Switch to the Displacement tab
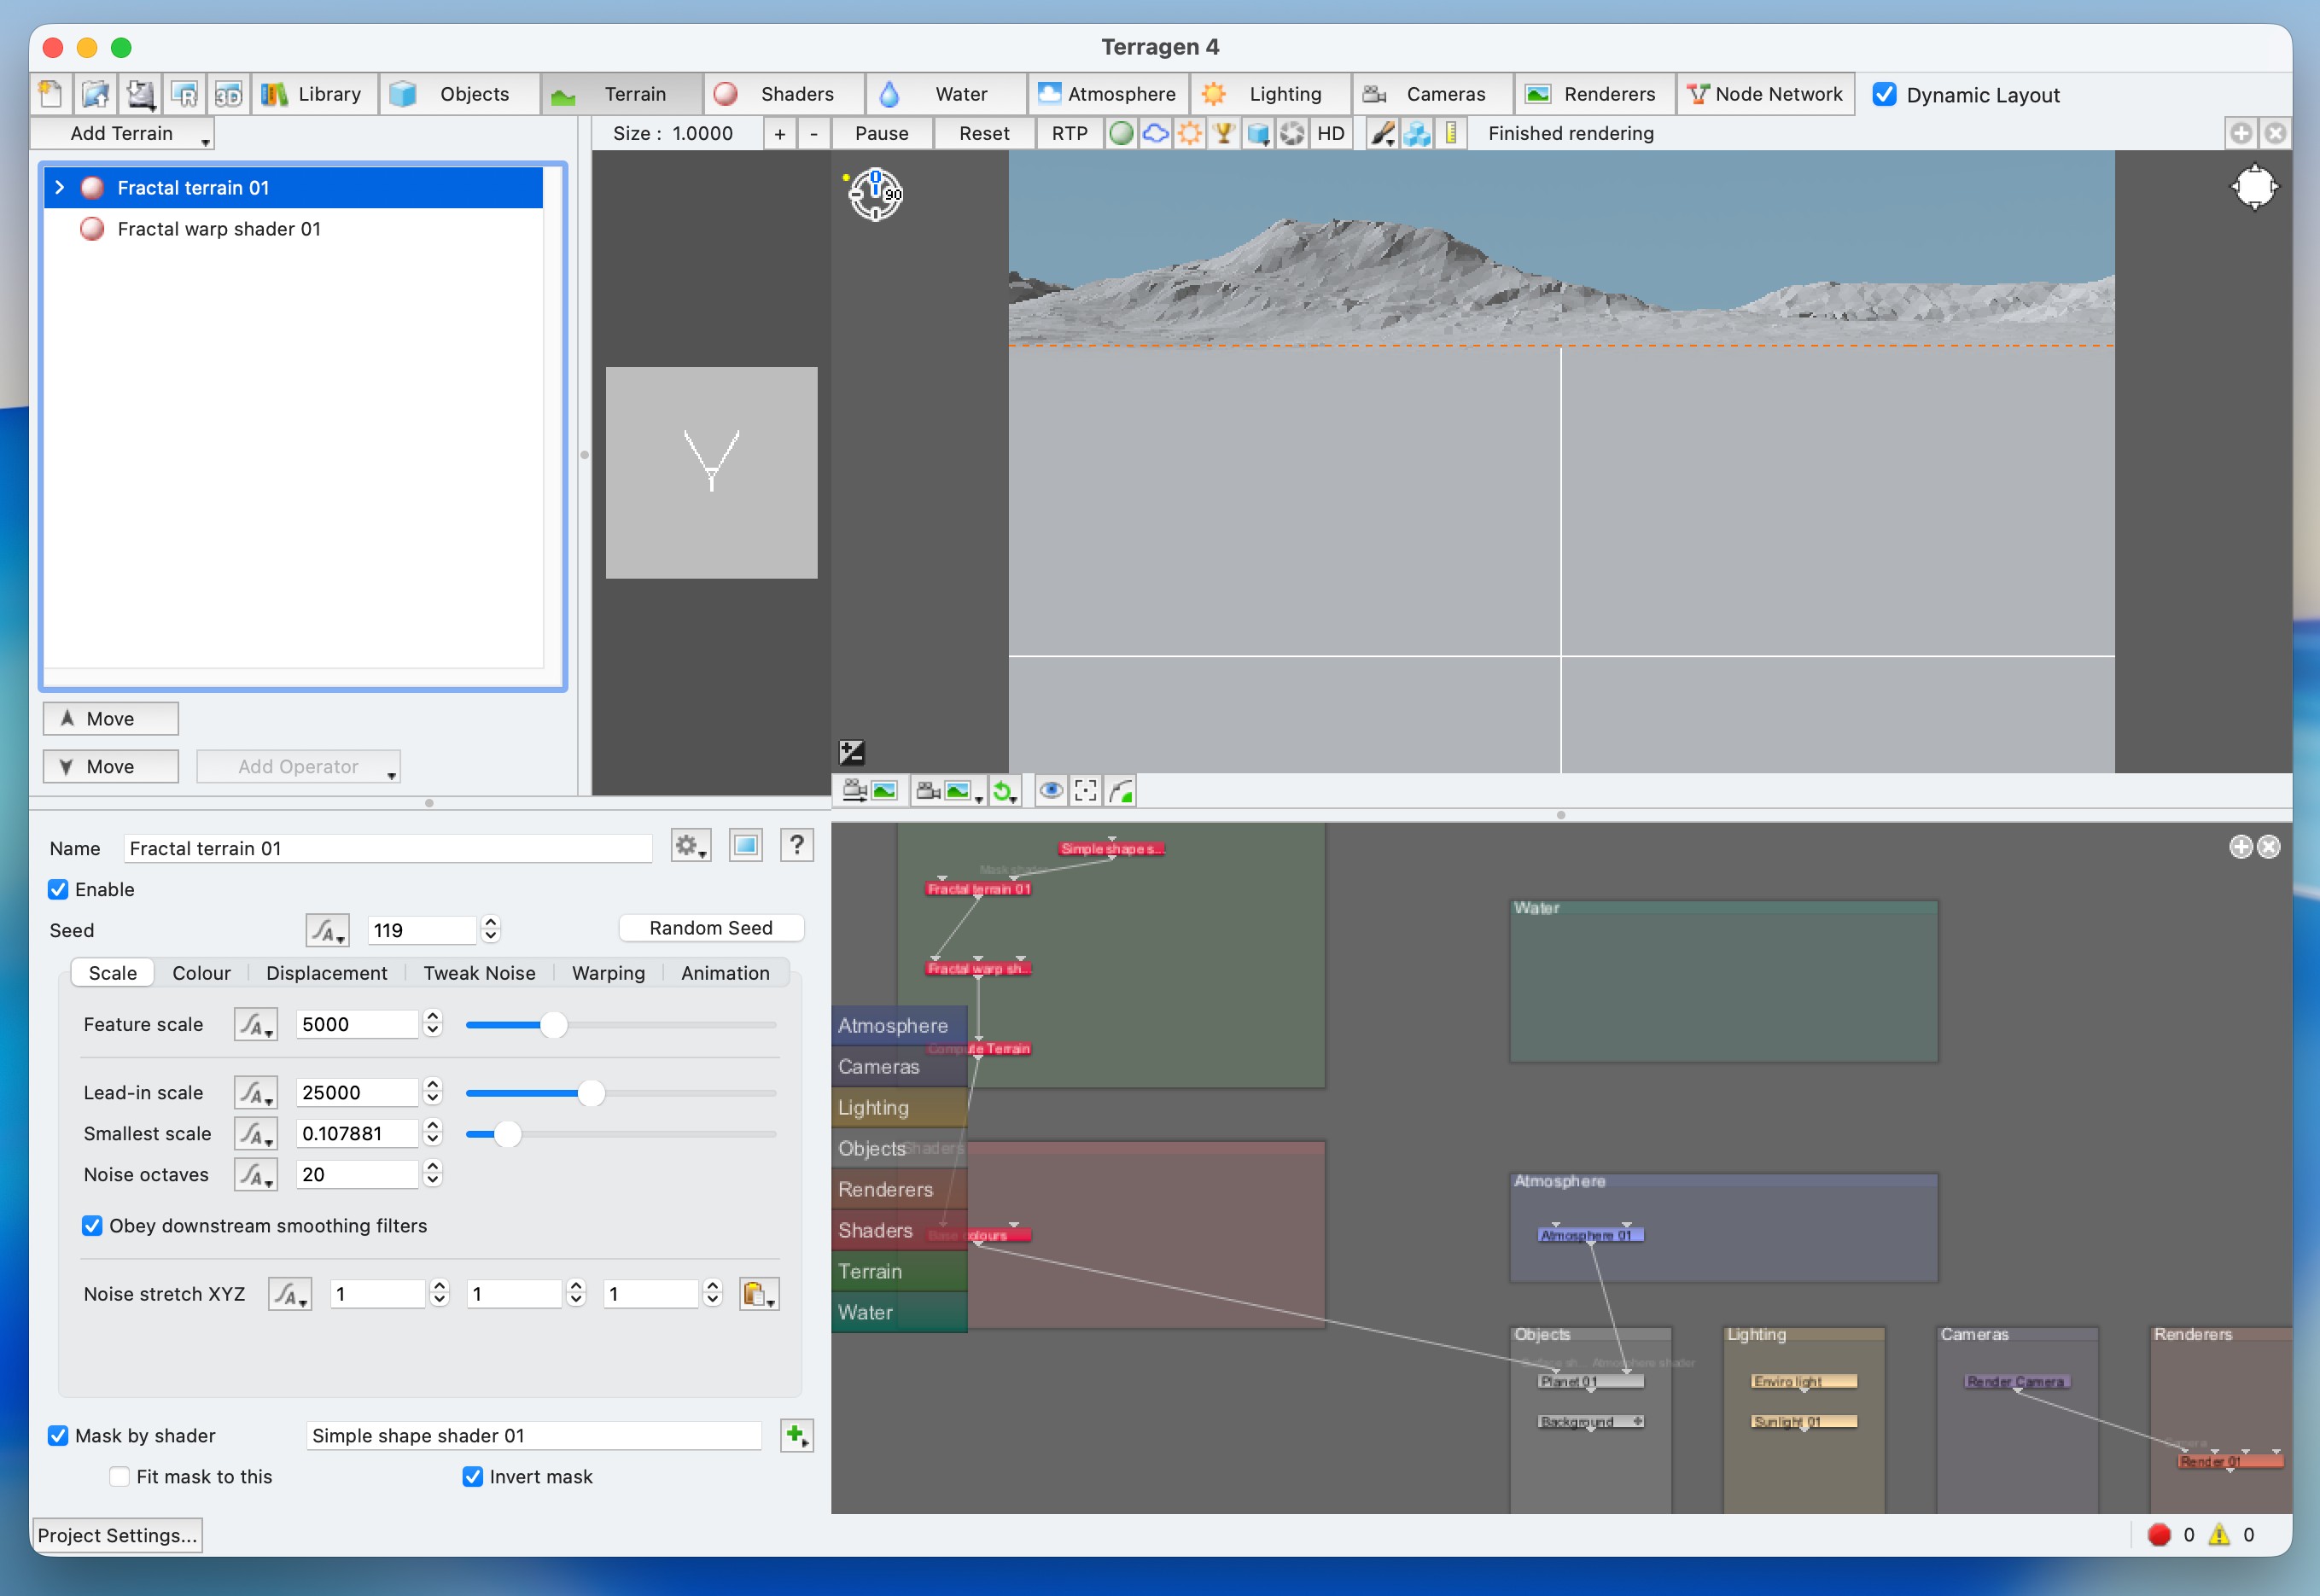Image resolution: width=2320 pixels, height=1596 pixels. [x=326, y=973]
